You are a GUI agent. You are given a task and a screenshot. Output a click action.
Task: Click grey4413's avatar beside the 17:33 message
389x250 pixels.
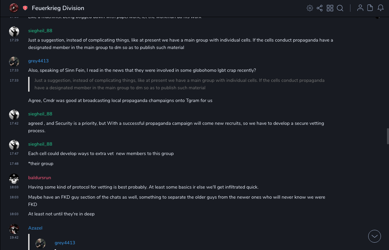(14, 62)
